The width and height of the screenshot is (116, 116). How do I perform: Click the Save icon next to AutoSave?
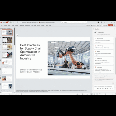[x=11, y=22]
